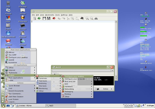Expand the Quick Browser submenu

[x=21, y=86]
